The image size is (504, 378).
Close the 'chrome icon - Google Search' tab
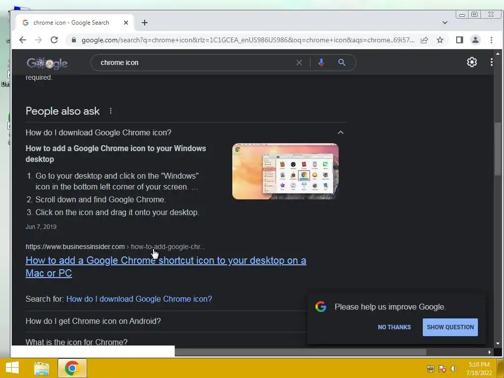click(x=126, y=23)
